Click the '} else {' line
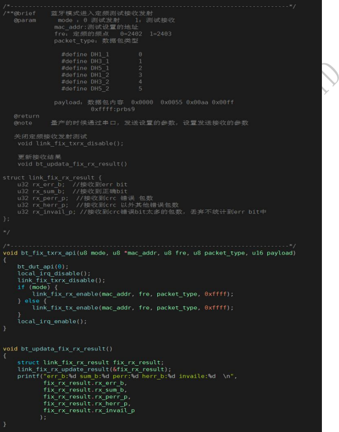This screenshot has height=432, width=339. tap(32, 301)
